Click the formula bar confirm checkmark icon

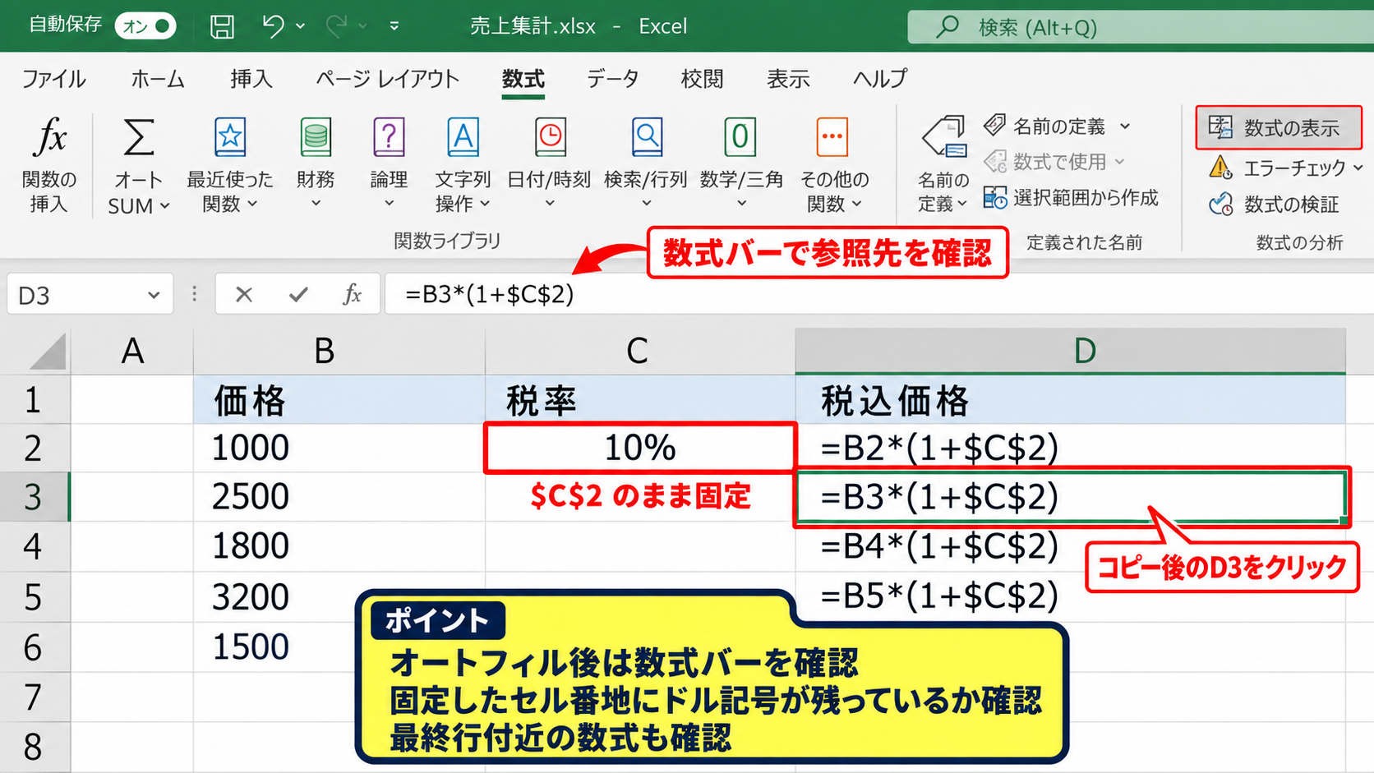(298, 294)
